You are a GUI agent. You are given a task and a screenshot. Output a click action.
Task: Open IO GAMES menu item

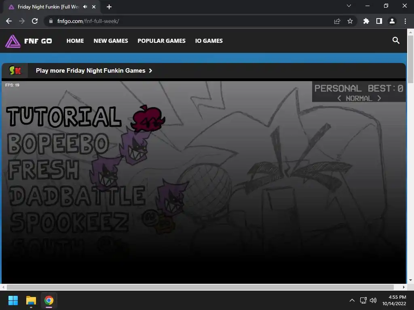coord(209,41)
